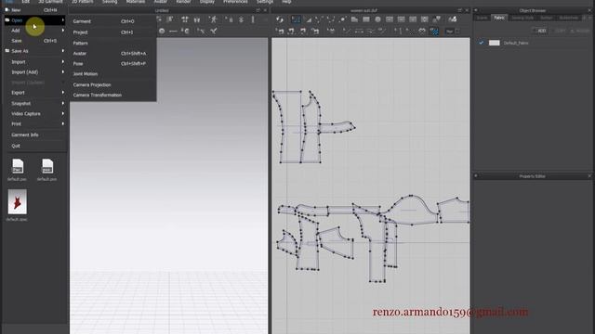
Task: Select Avatar in the Open submenu
Action: (112, 54)
